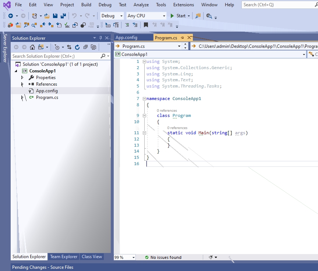Image resolution: width=318 pixels, height=271 pixels.
Task: Click the Home icon in Solution Explorer
Action: tap(32, 47)
